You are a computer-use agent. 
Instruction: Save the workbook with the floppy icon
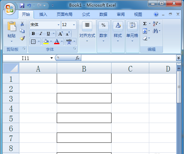[x=22, y=5]
